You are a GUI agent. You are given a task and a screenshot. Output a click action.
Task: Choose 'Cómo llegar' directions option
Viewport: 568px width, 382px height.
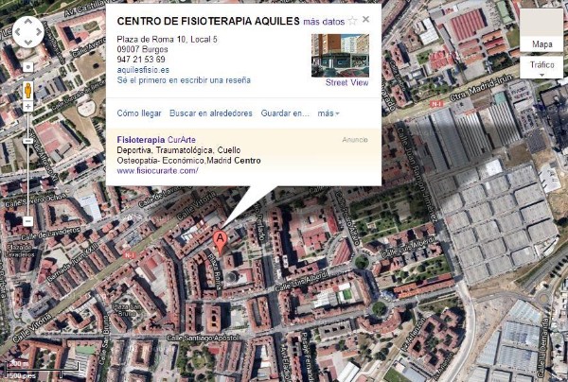click(x=139, y=113)
